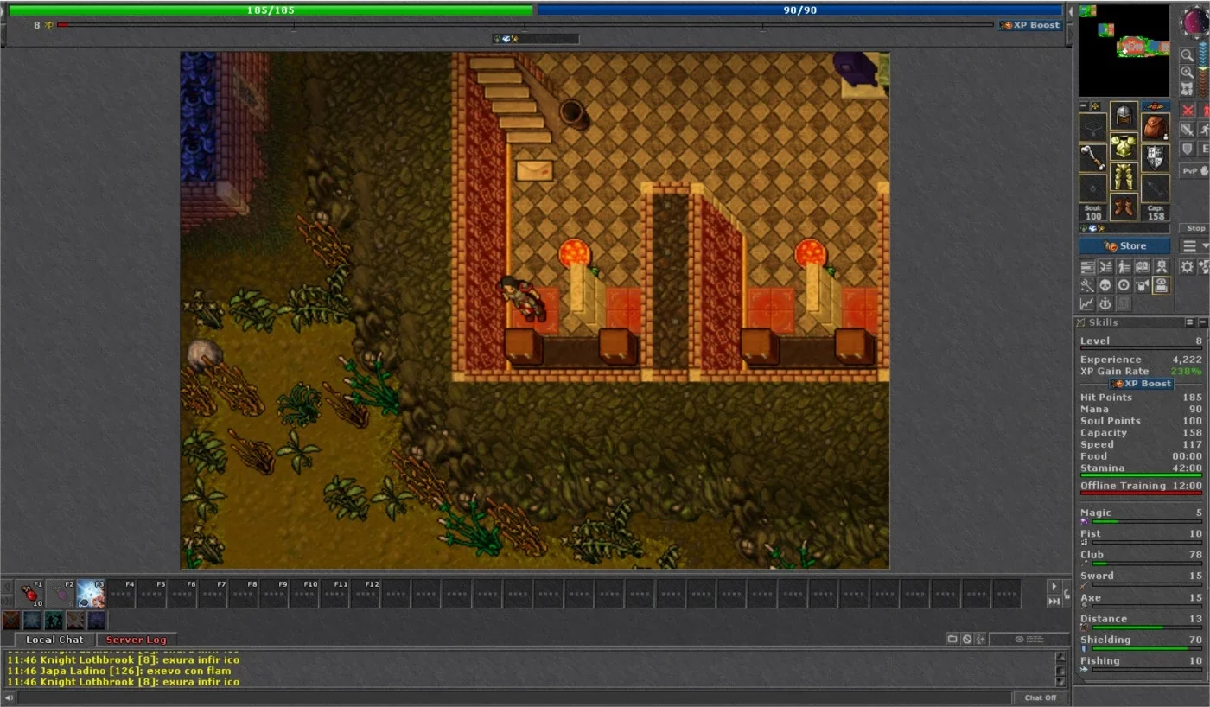Open the skull bestiary icon

(1105, 285)
